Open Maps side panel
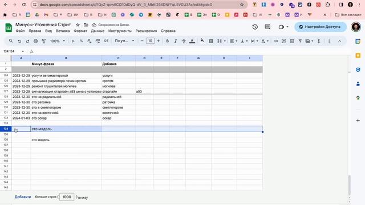This screenshot has height=205, width=365. pyautogui.click(x=358, y=98)
